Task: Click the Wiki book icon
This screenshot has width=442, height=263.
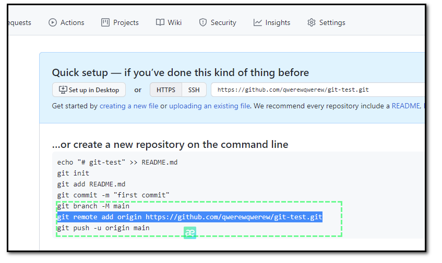Action: click(x=160, y=22)
